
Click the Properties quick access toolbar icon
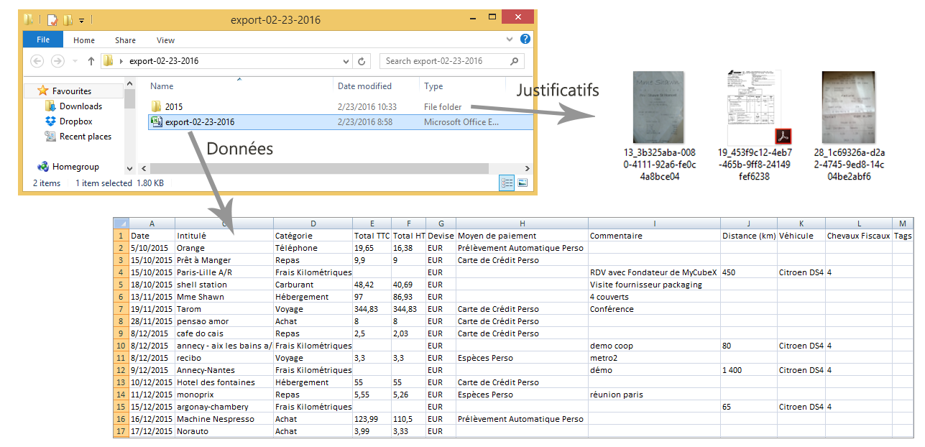52,20
